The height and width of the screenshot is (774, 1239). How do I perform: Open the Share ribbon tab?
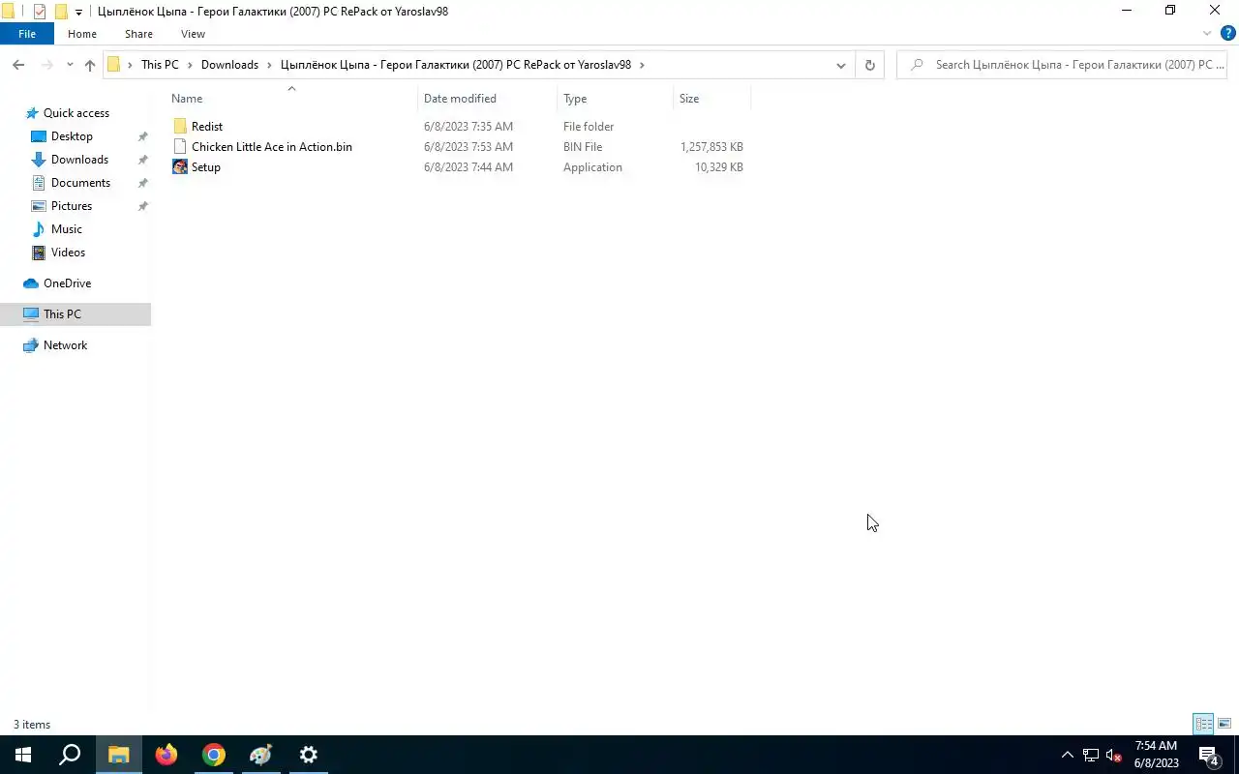tap(138, 34)
